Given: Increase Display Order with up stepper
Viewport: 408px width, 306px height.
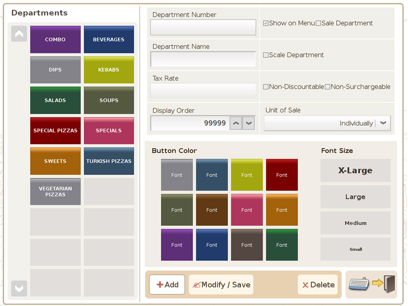Looking at the screenshot, I should pyautogui.click(x=236, y=123).
